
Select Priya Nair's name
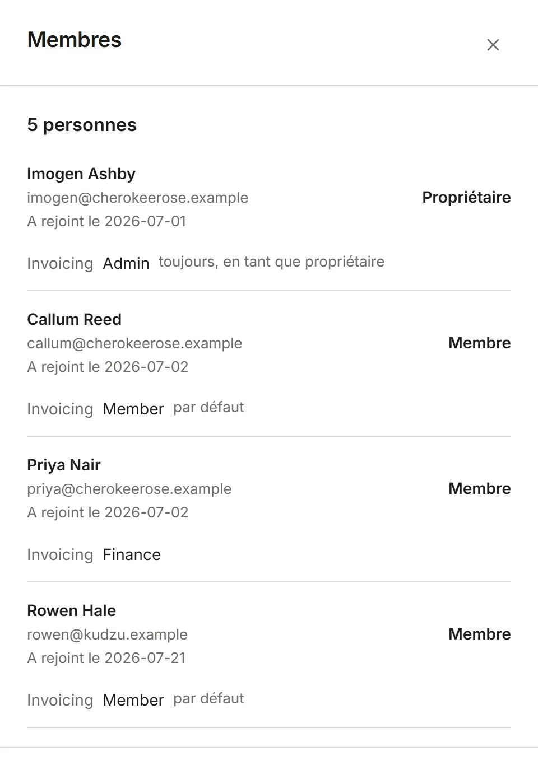64,465
